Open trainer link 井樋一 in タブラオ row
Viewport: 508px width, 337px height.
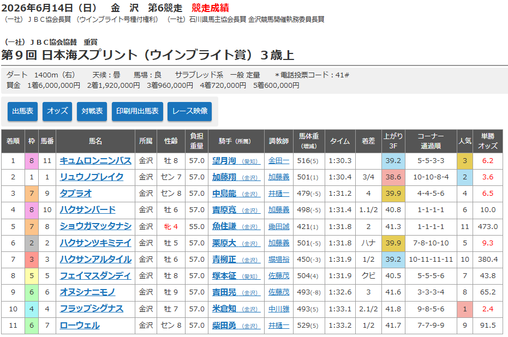click(279, 194)
